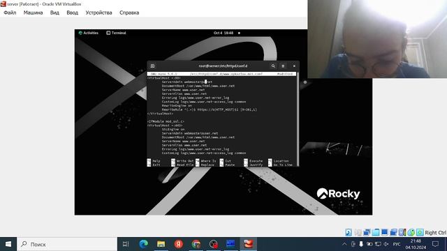The image size is (447, 251).
Task: Switch the РУС input language
Action: pos(397,244)
